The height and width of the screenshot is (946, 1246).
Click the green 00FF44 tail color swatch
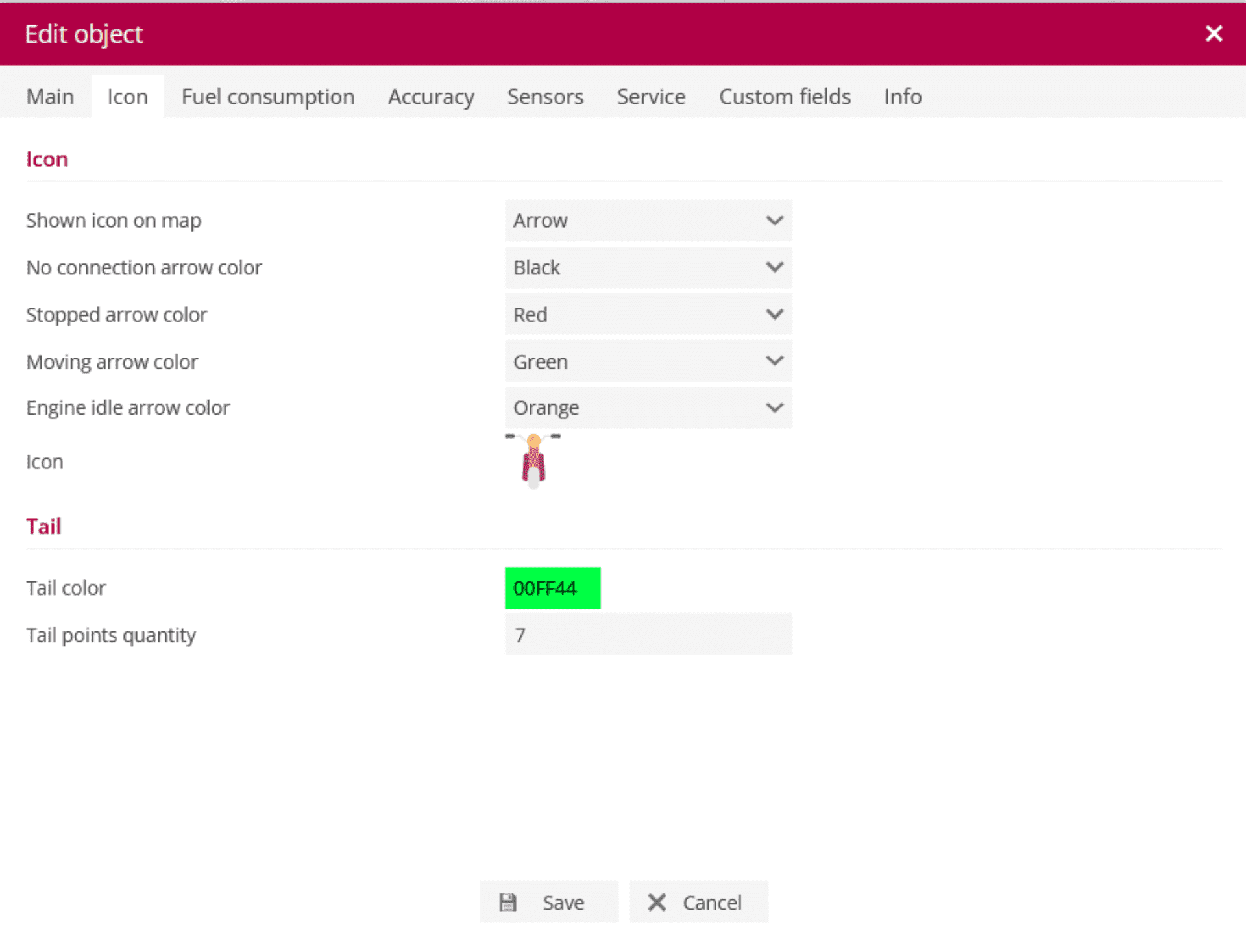pyautogui.click(x=552, y=588)
